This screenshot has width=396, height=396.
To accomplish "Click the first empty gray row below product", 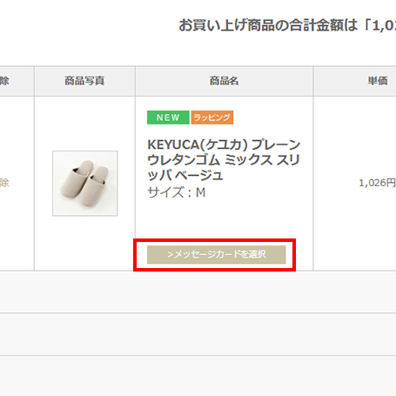I will [198, 292].
